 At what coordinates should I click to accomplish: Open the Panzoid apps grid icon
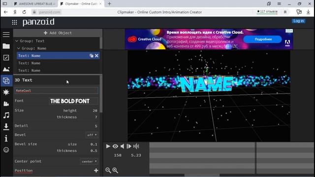click(x=14, y=22)
